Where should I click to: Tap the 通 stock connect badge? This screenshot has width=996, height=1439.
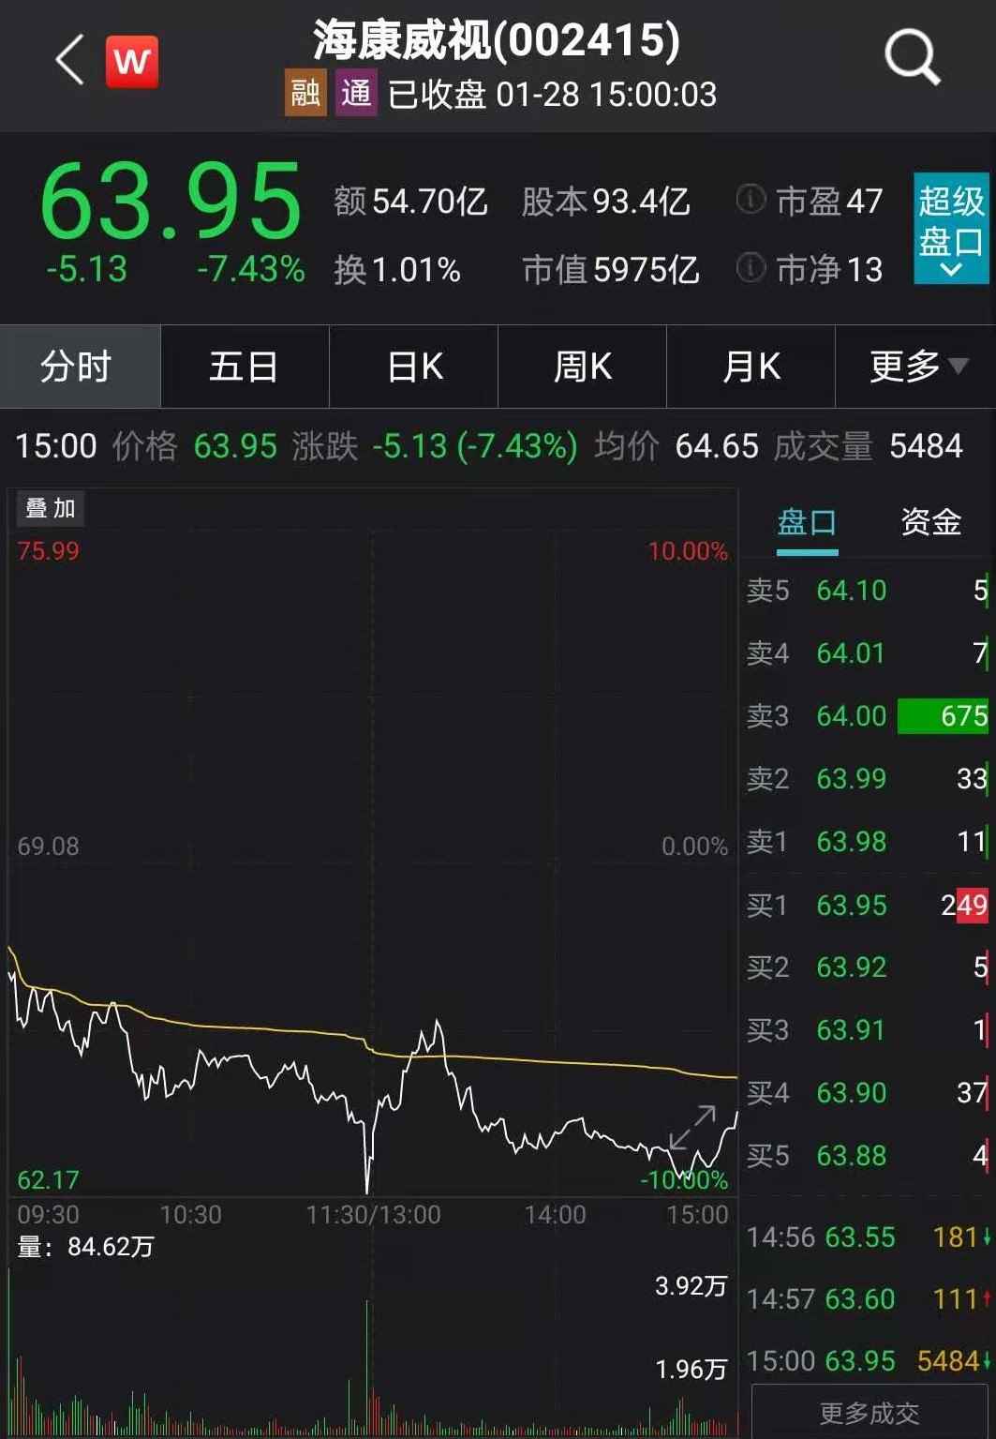(356, 93)
